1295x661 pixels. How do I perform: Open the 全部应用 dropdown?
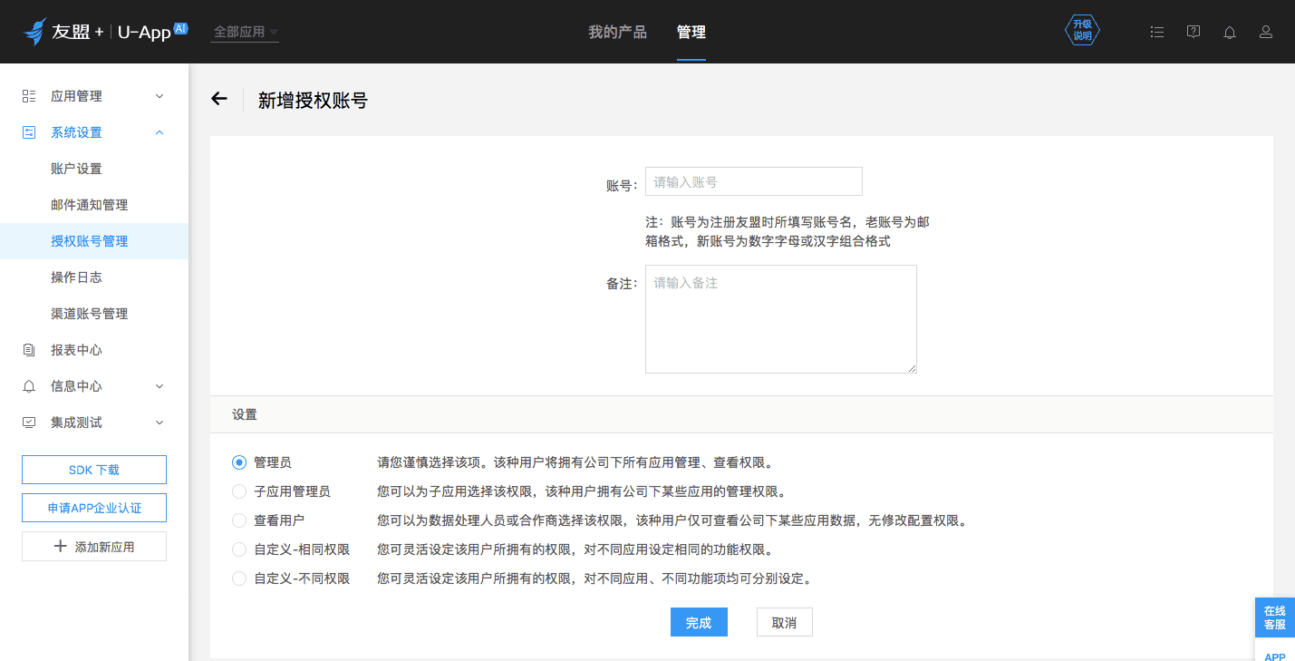coord(245,32)
